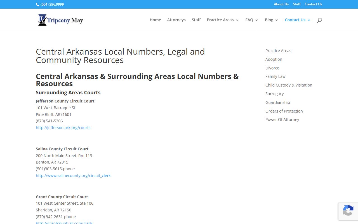Open the Blog menu item
Screen dimensions: 358x224
click(269, 20)
